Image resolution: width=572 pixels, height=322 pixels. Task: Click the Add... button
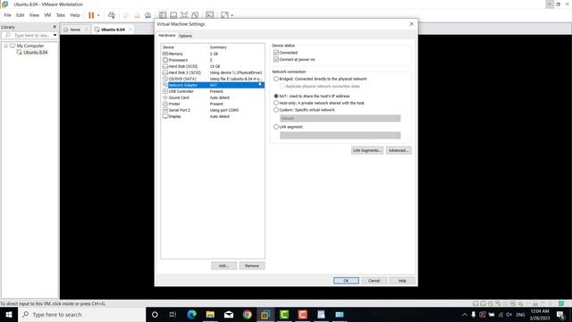tap(223, 266)
